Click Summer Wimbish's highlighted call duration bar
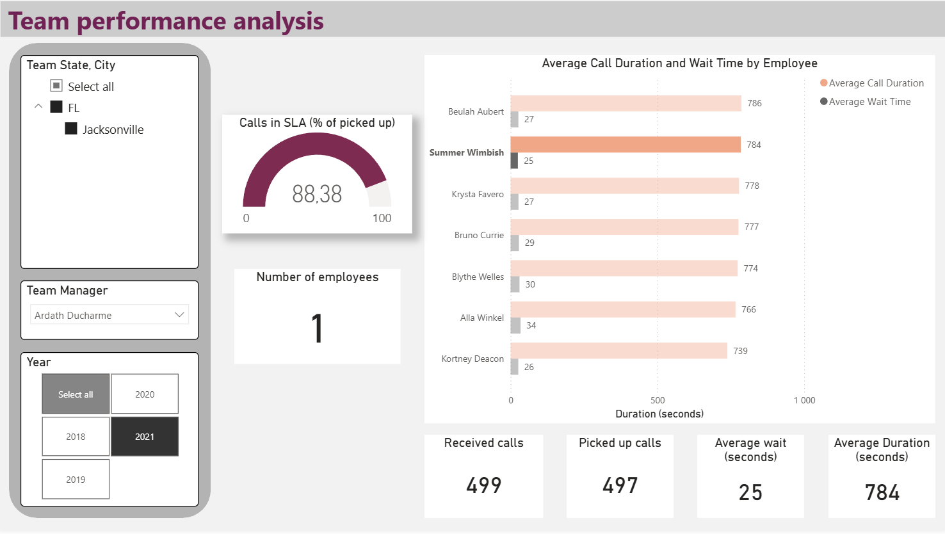Screen dimensions: 945x534 [625, 145]
